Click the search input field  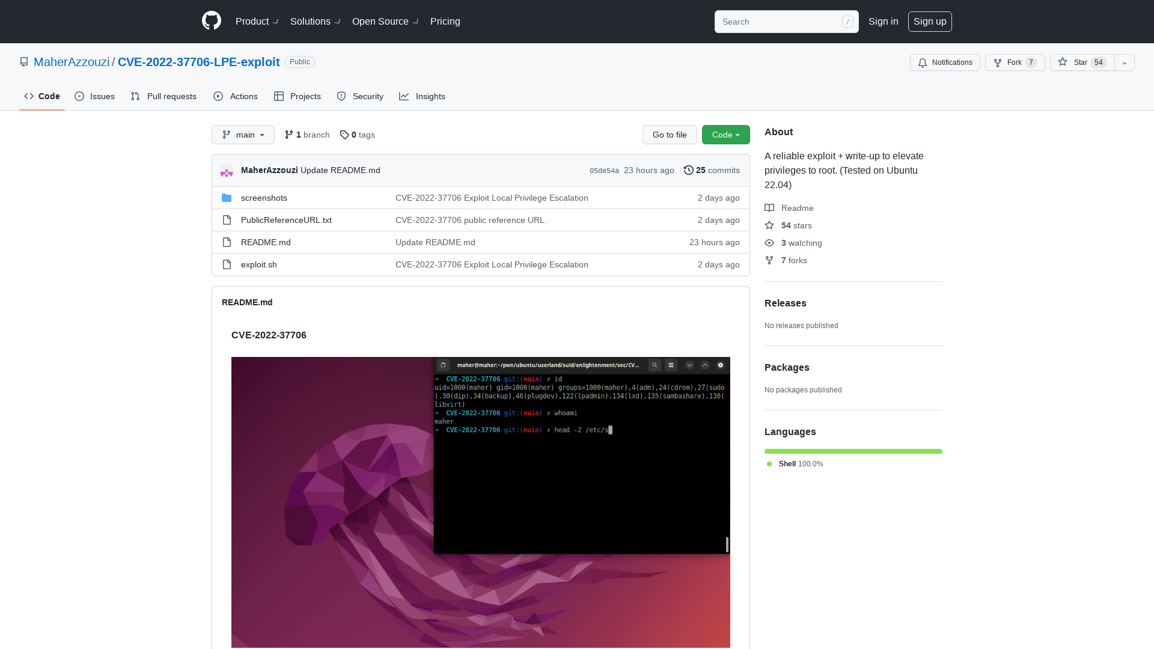tap(781, 22)
